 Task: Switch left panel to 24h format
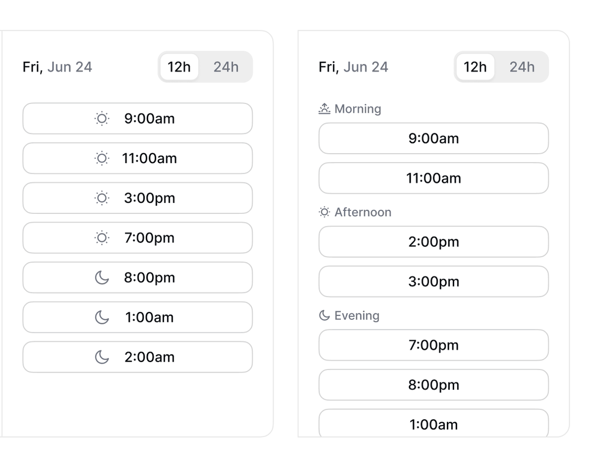pyautogui.click(x=226, y=67)
